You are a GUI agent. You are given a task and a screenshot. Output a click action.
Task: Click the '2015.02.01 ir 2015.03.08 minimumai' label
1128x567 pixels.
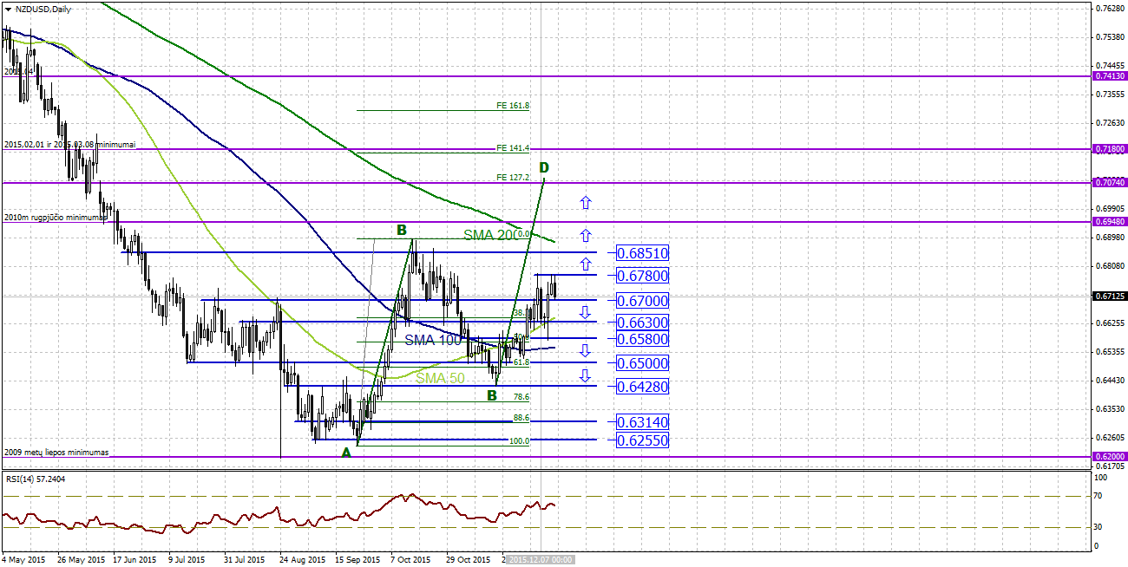[x=69, y=145]
